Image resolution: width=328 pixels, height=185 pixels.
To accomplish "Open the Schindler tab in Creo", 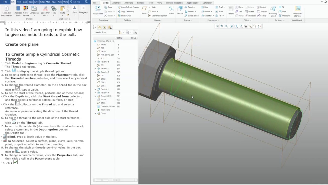I will click(x=207, y=3).
